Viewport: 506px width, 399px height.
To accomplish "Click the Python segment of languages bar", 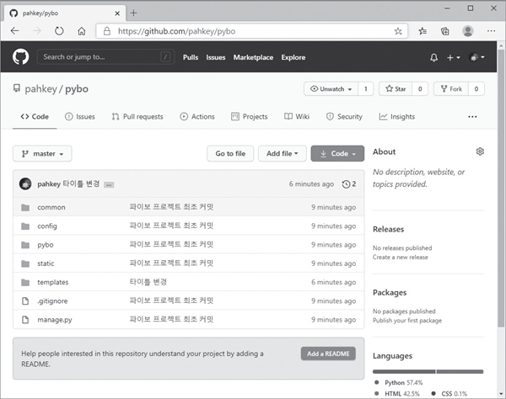I will tap(404, 371).
